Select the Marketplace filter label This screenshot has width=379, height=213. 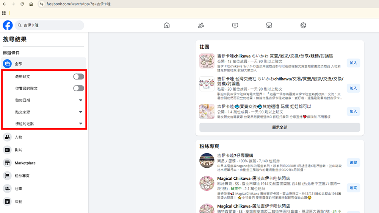tap(25, 163)
